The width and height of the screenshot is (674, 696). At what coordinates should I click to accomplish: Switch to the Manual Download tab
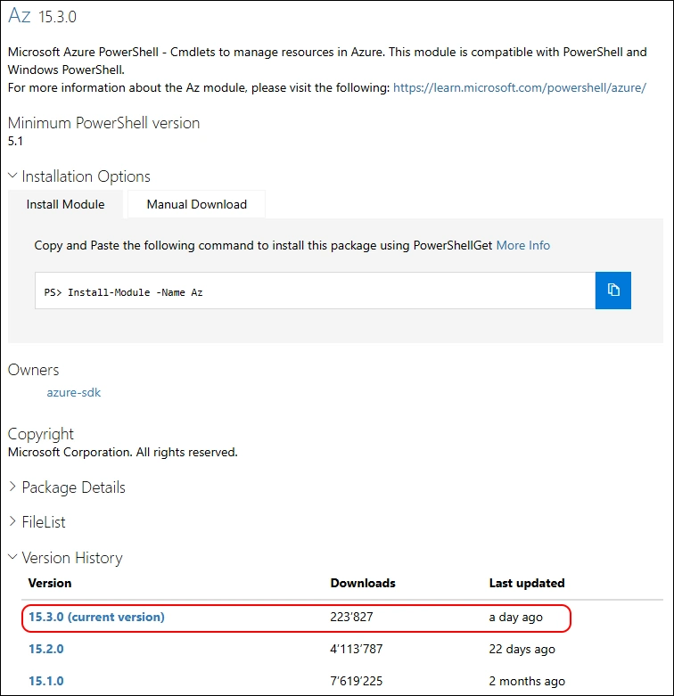196,204
